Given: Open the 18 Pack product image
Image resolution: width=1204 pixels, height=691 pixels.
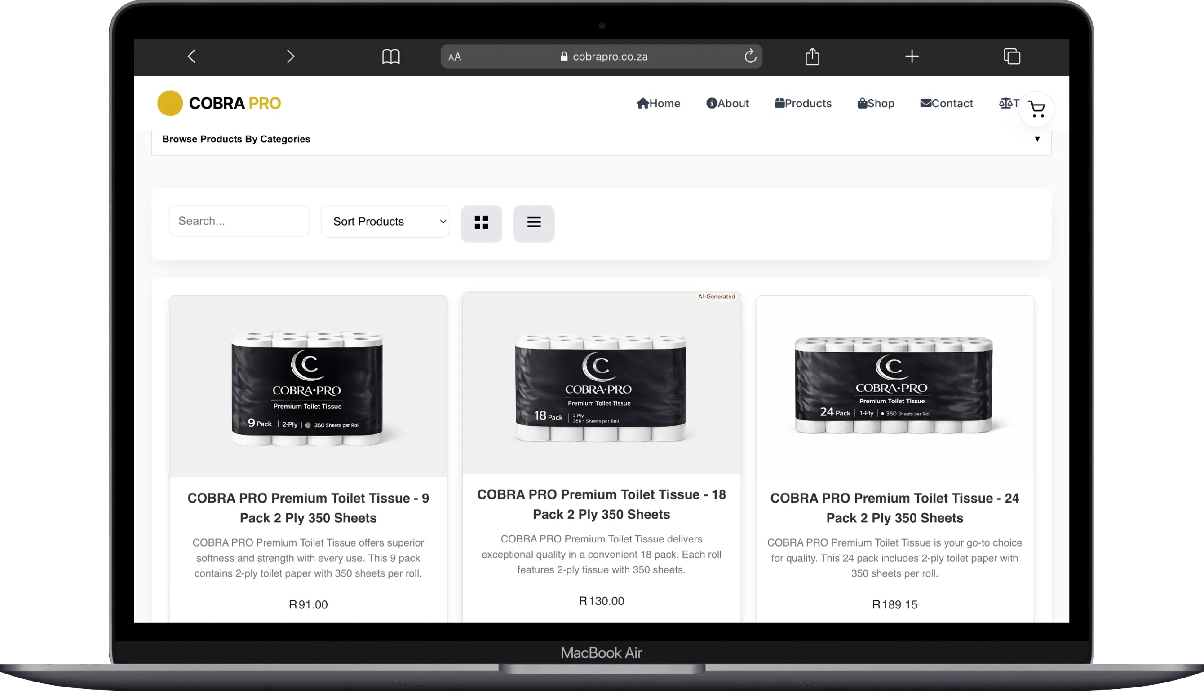Looking at the screenshot, I should click(601, 383).
